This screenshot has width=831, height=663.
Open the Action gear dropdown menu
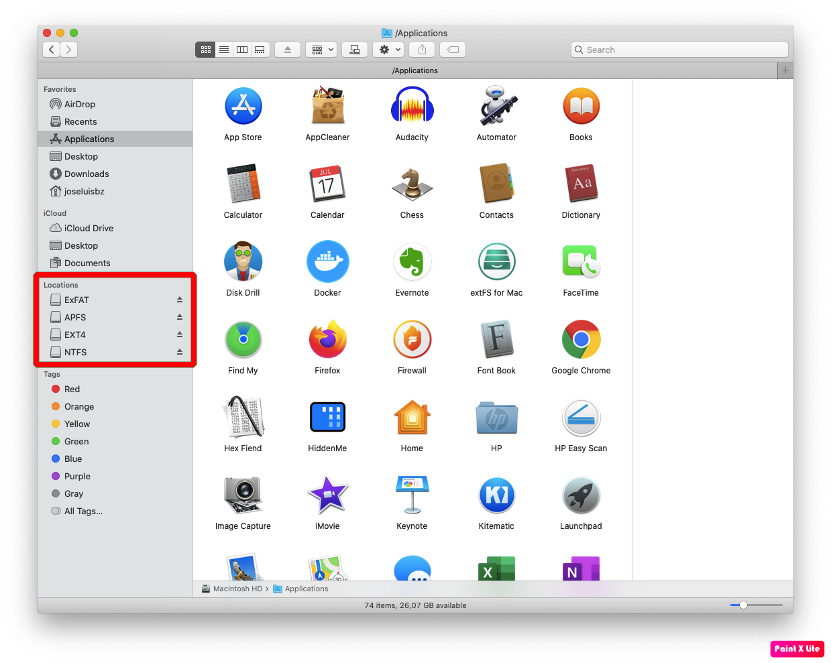tap(389, 50)
